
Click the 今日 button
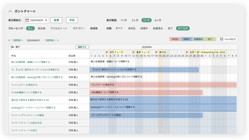(x=72, y=20)
